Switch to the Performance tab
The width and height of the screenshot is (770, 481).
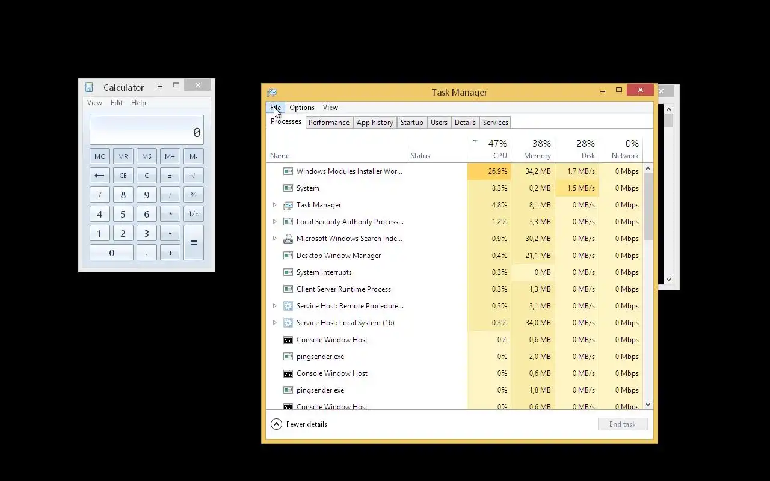328,123
